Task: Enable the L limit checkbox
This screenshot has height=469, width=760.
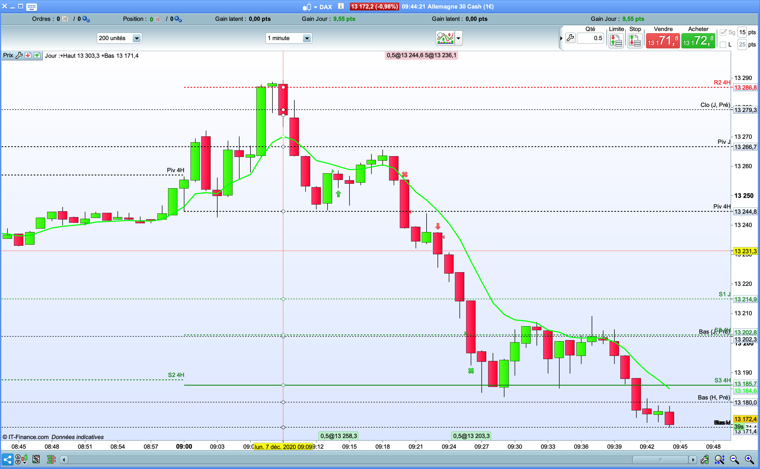Action: coord(723,45)
